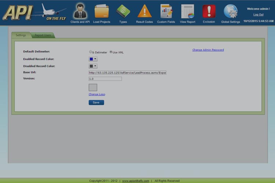Click the 'Version:' label
Screen dimensions: 275x183
click(29, 78)
